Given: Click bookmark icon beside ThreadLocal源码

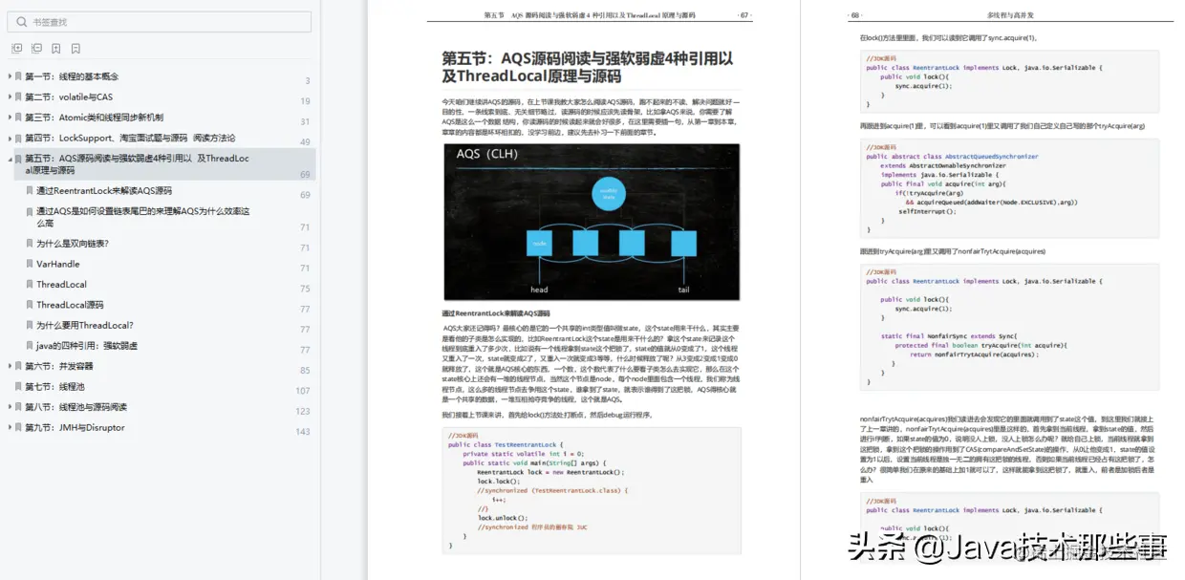Looking at the screenshot, I should click(30, 305).
